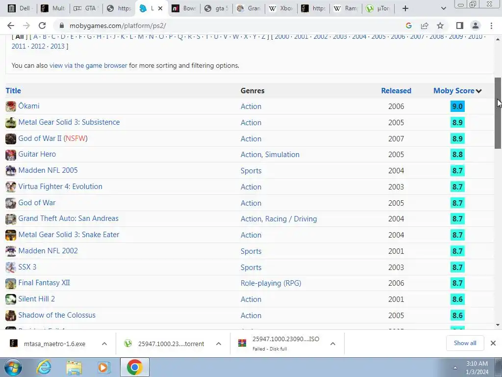Image resolution: width=502 pixels, height=377 pixels.
Task: Click the Ōkami game thumbnail icon
Action: pos(11,107)
